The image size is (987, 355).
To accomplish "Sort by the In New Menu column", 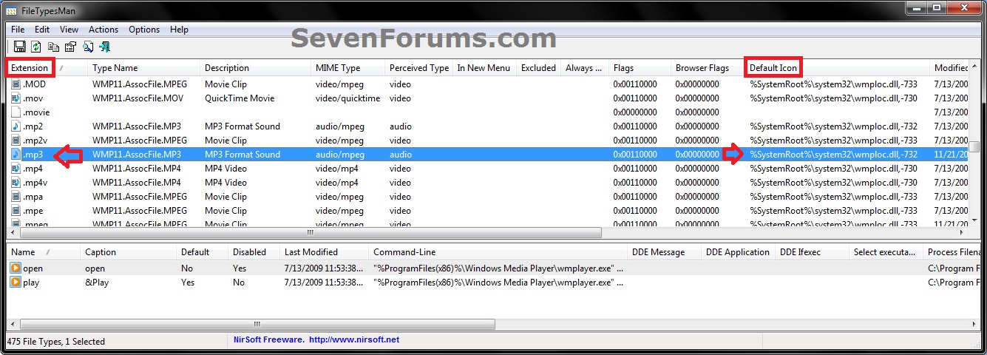I will tap(484, 68).
